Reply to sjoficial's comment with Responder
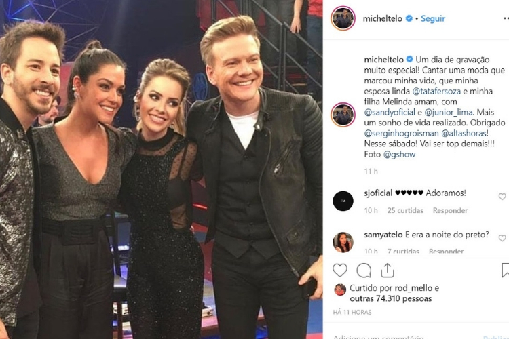This screenshot has width=509, height=339. pos(450,211)
